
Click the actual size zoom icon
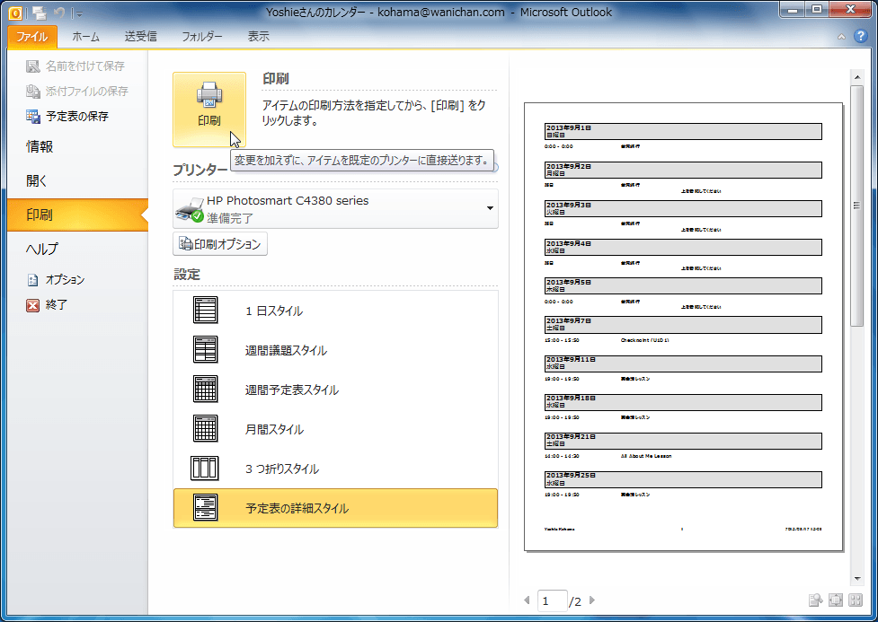tap(815, 600)
